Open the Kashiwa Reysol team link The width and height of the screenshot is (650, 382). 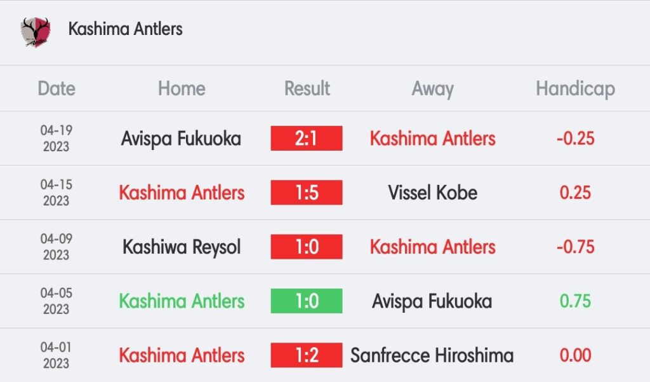click(x=182, y=247)
